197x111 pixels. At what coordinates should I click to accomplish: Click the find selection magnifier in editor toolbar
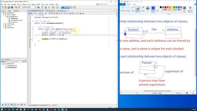[50, 13]
